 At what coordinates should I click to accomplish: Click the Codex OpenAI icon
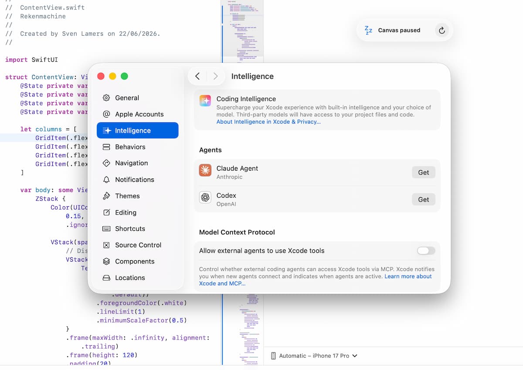point(205,198)
